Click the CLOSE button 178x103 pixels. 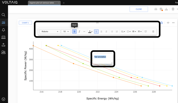139,9
